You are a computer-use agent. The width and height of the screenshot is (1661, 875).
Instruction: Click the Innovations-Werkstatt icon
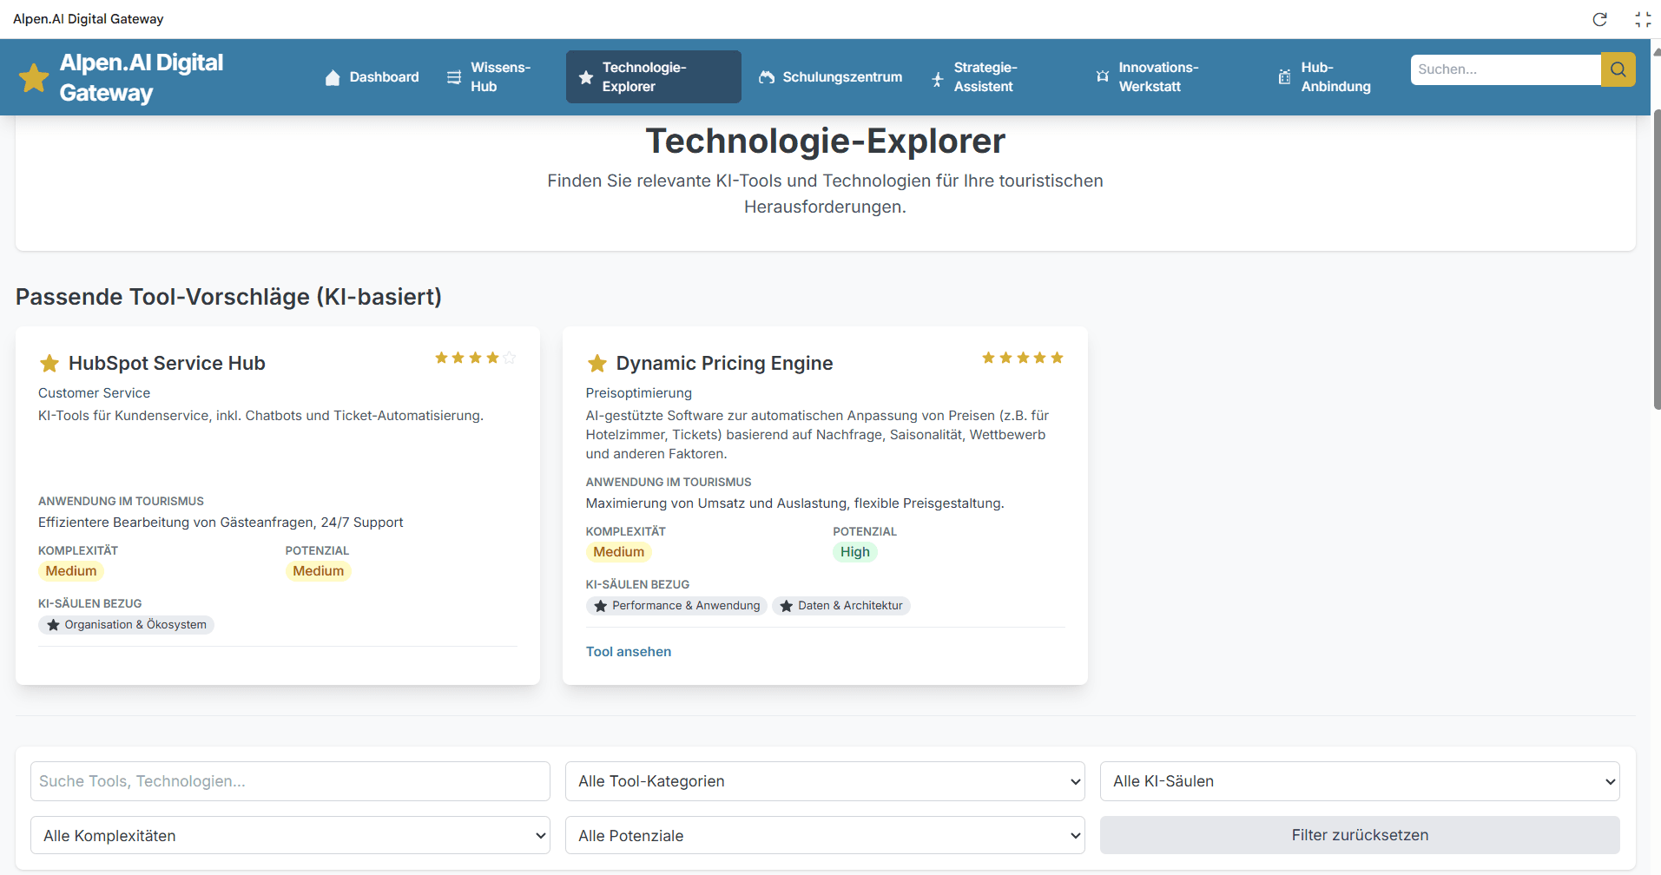(1103, 76)
